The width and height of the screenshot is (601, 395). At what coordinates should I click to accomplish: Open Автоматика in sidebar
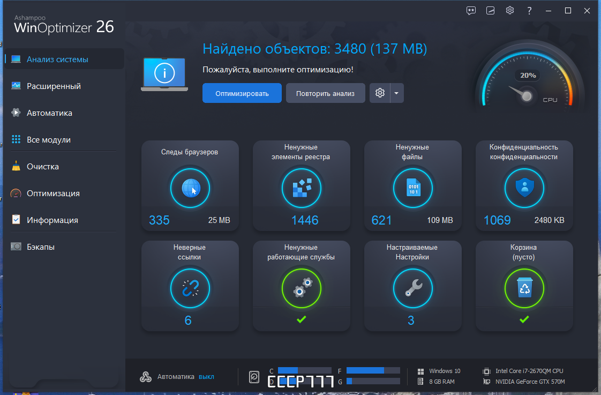click(64, 113)
